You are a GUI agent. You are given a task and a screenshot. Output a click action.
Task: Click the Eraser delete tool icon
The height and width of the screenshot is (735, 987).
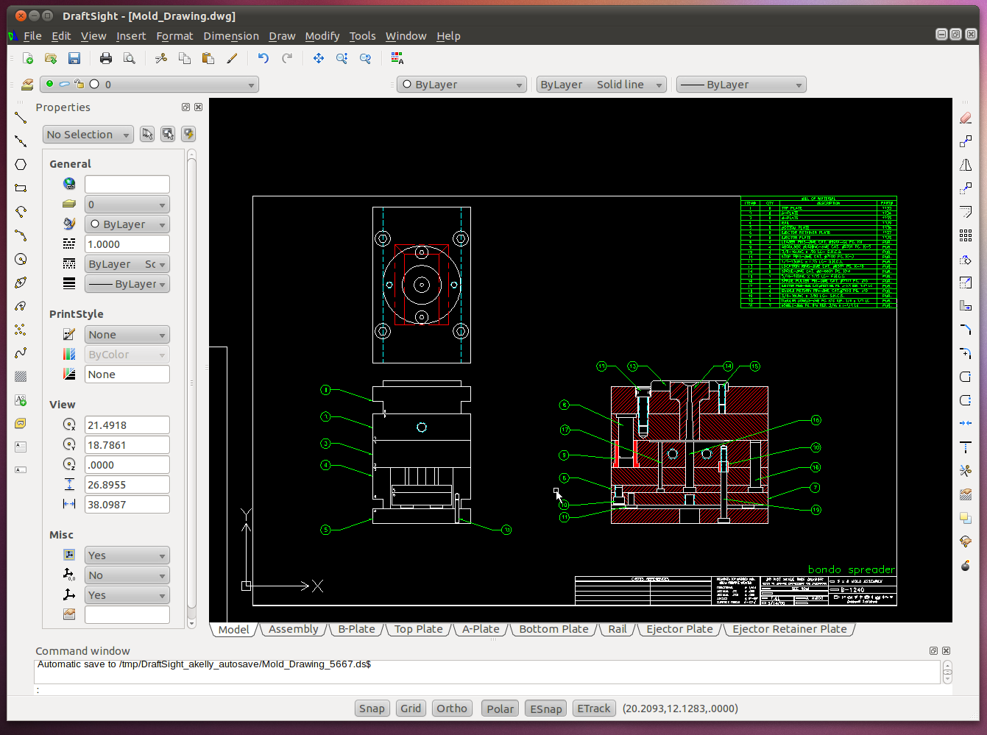click(x=966, y=118)
